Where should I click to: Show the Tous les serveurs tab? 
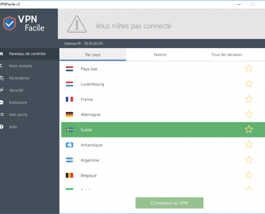coord(226,55)
